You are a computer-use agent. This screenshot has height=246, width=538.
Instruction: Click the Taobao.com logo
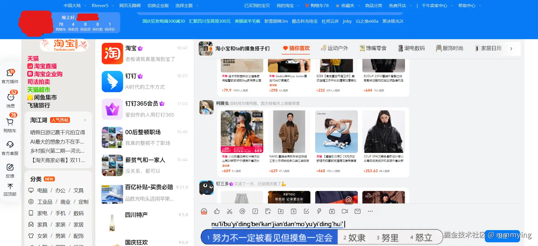(x=64, y=45)
